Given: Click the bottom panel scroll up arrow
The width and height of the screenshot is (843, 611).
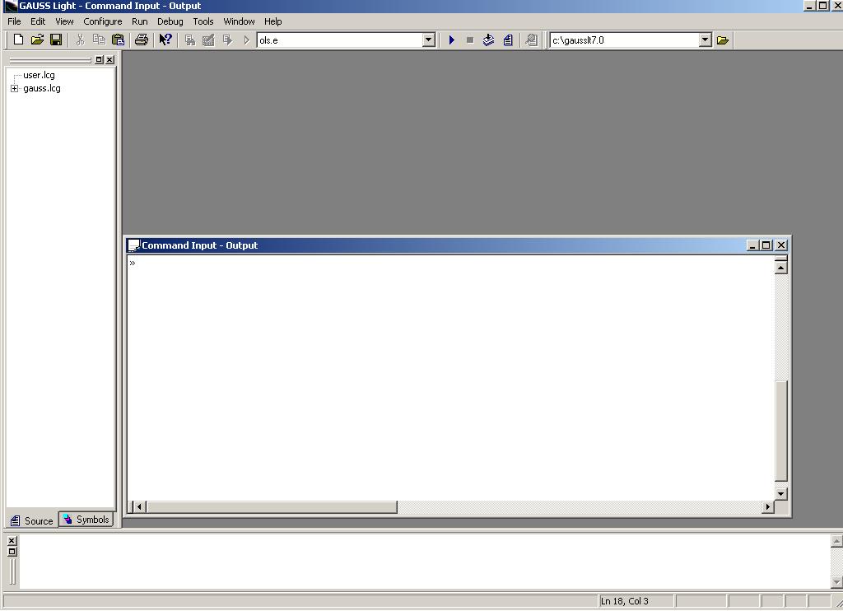Looking at the screenshot, I should (836, 541).
